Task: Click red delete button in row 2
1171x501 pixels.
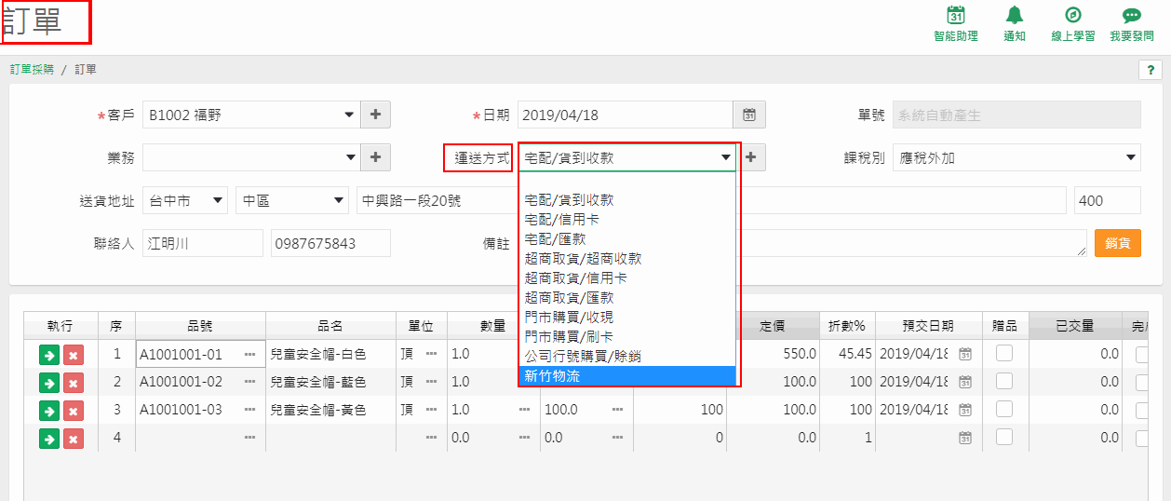Action: pyautogui.click(x=74, y=383)
